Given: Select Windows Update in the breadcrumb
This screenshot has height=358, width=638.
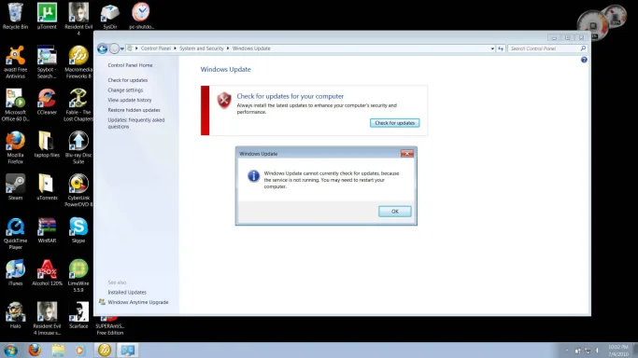Looking at the screenshot, I should tap(251, 48).
